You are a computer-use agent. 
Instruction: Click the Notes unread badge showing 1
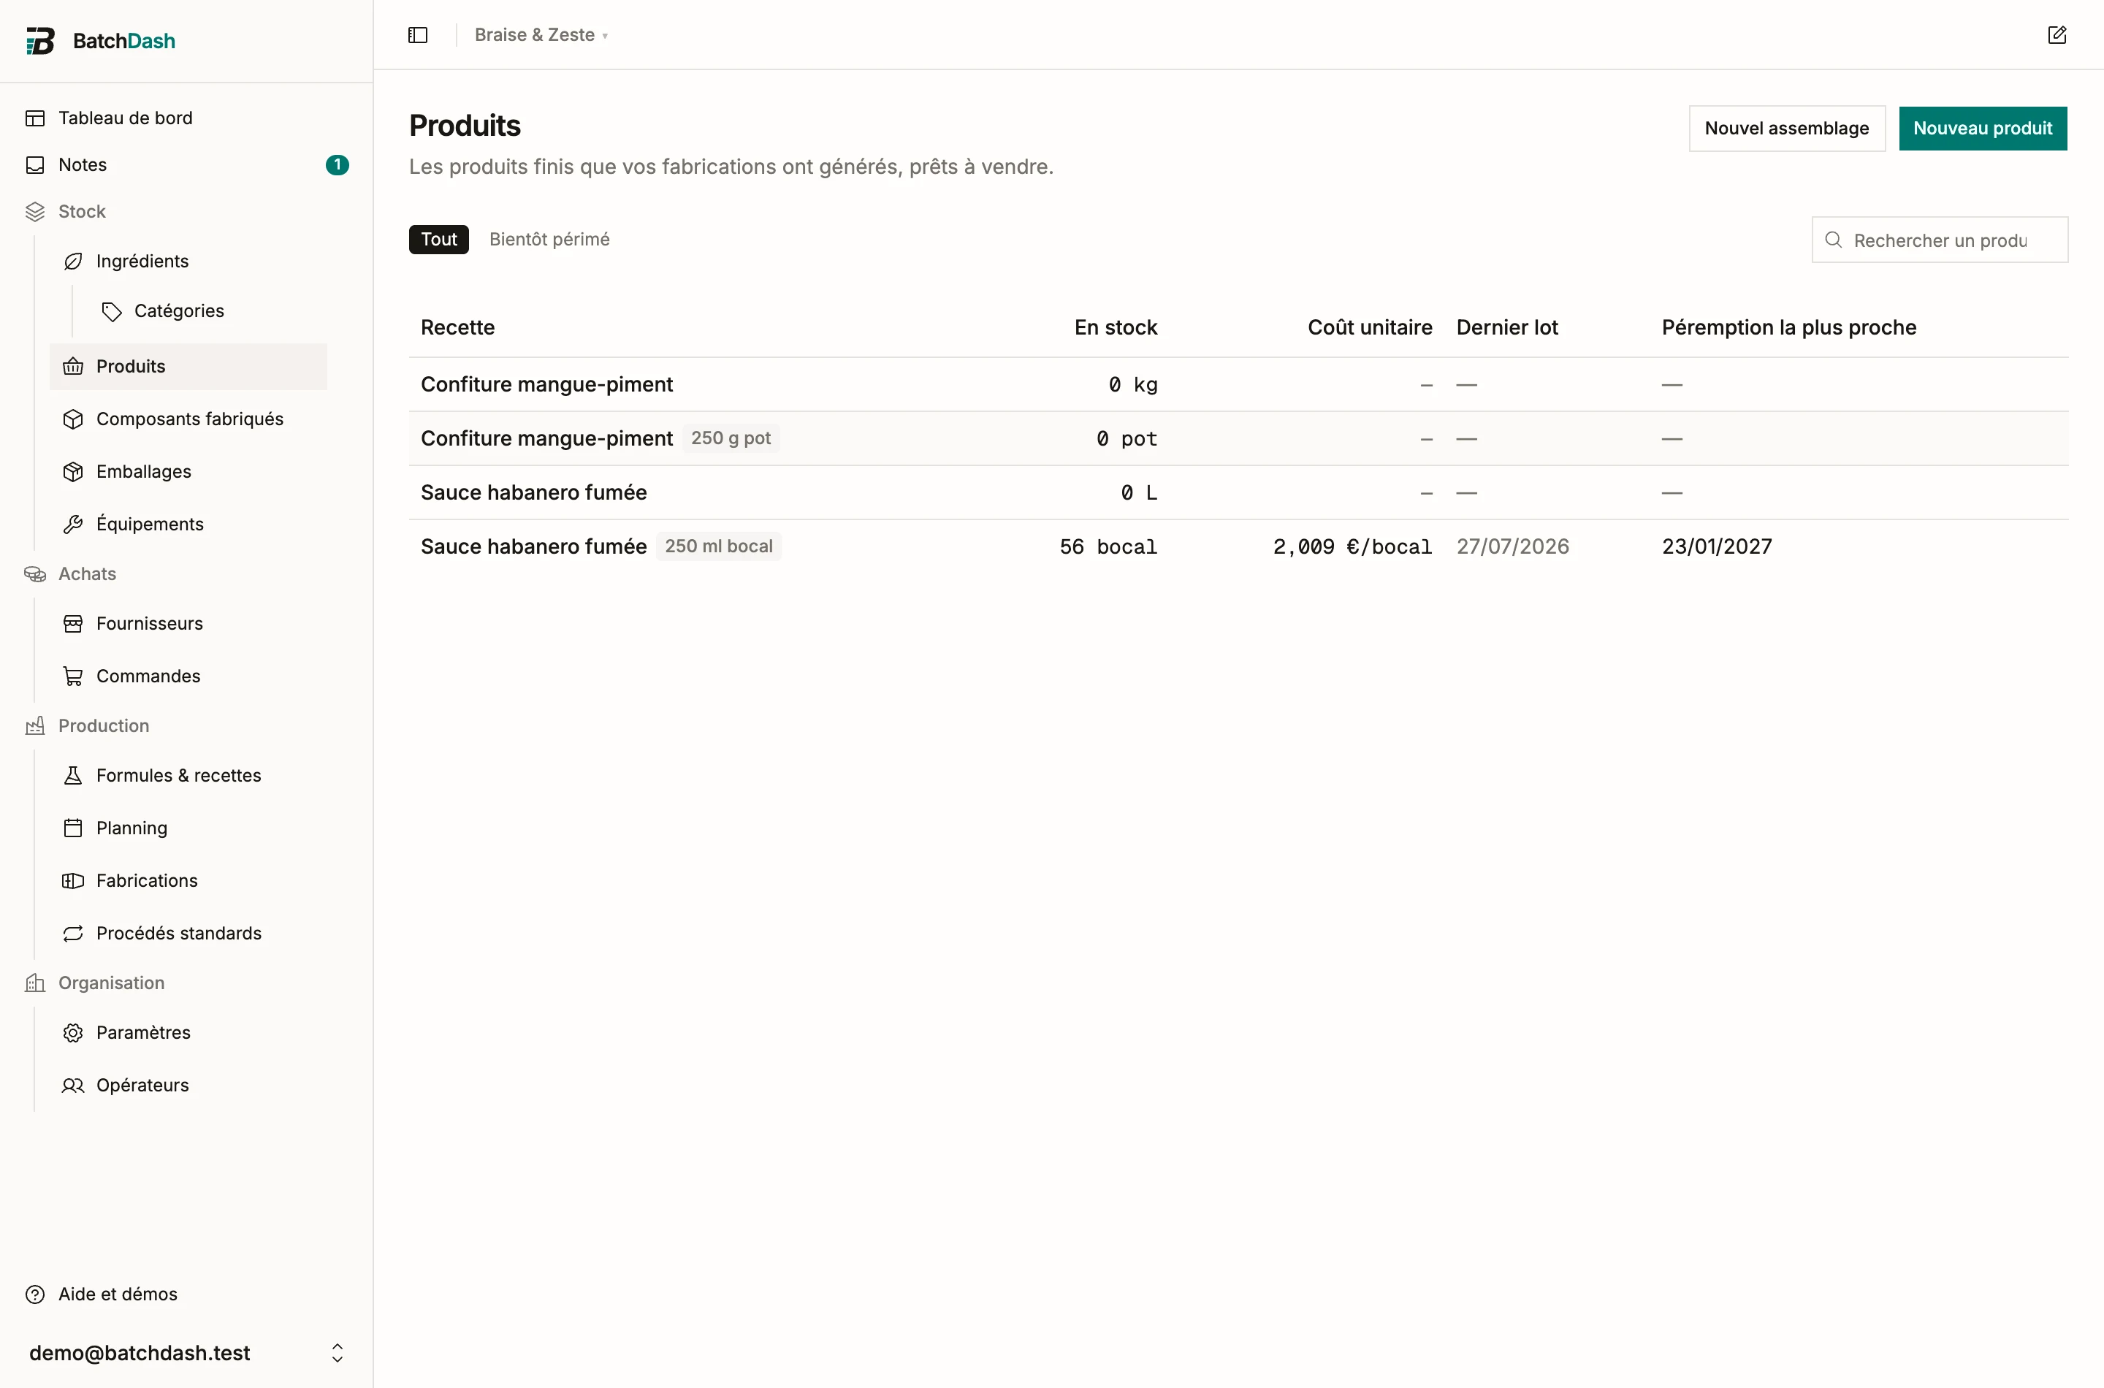coord(338,166)
